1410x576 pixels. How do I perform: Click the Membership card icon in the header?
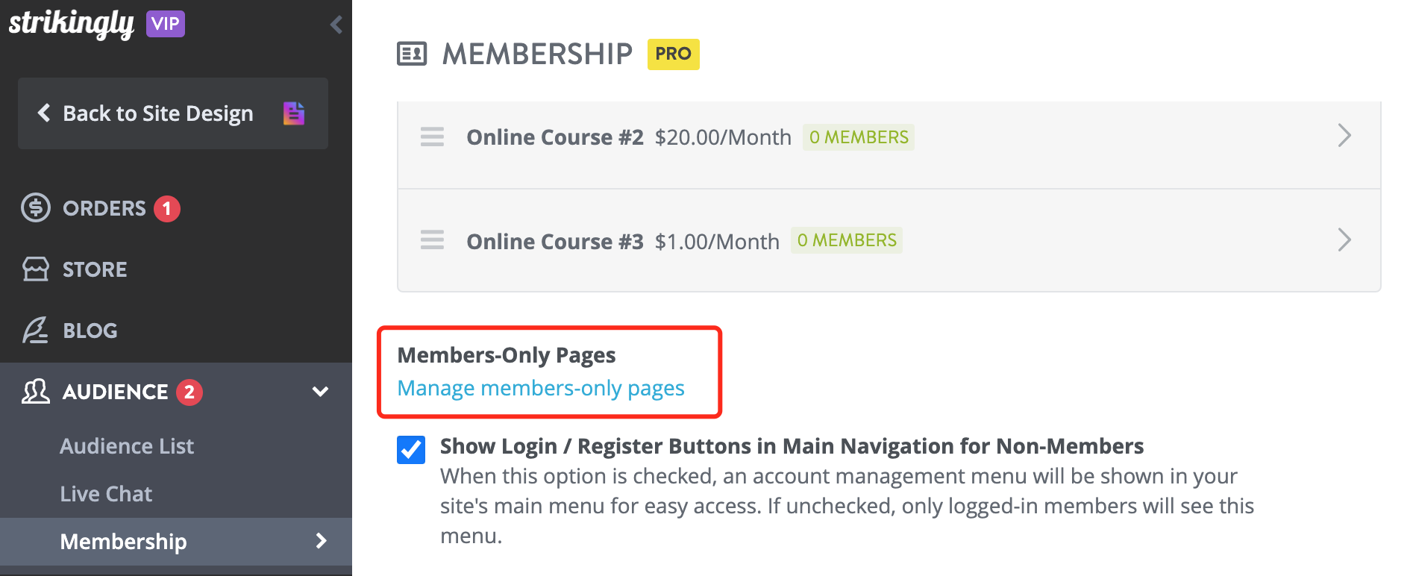[411, 53]
